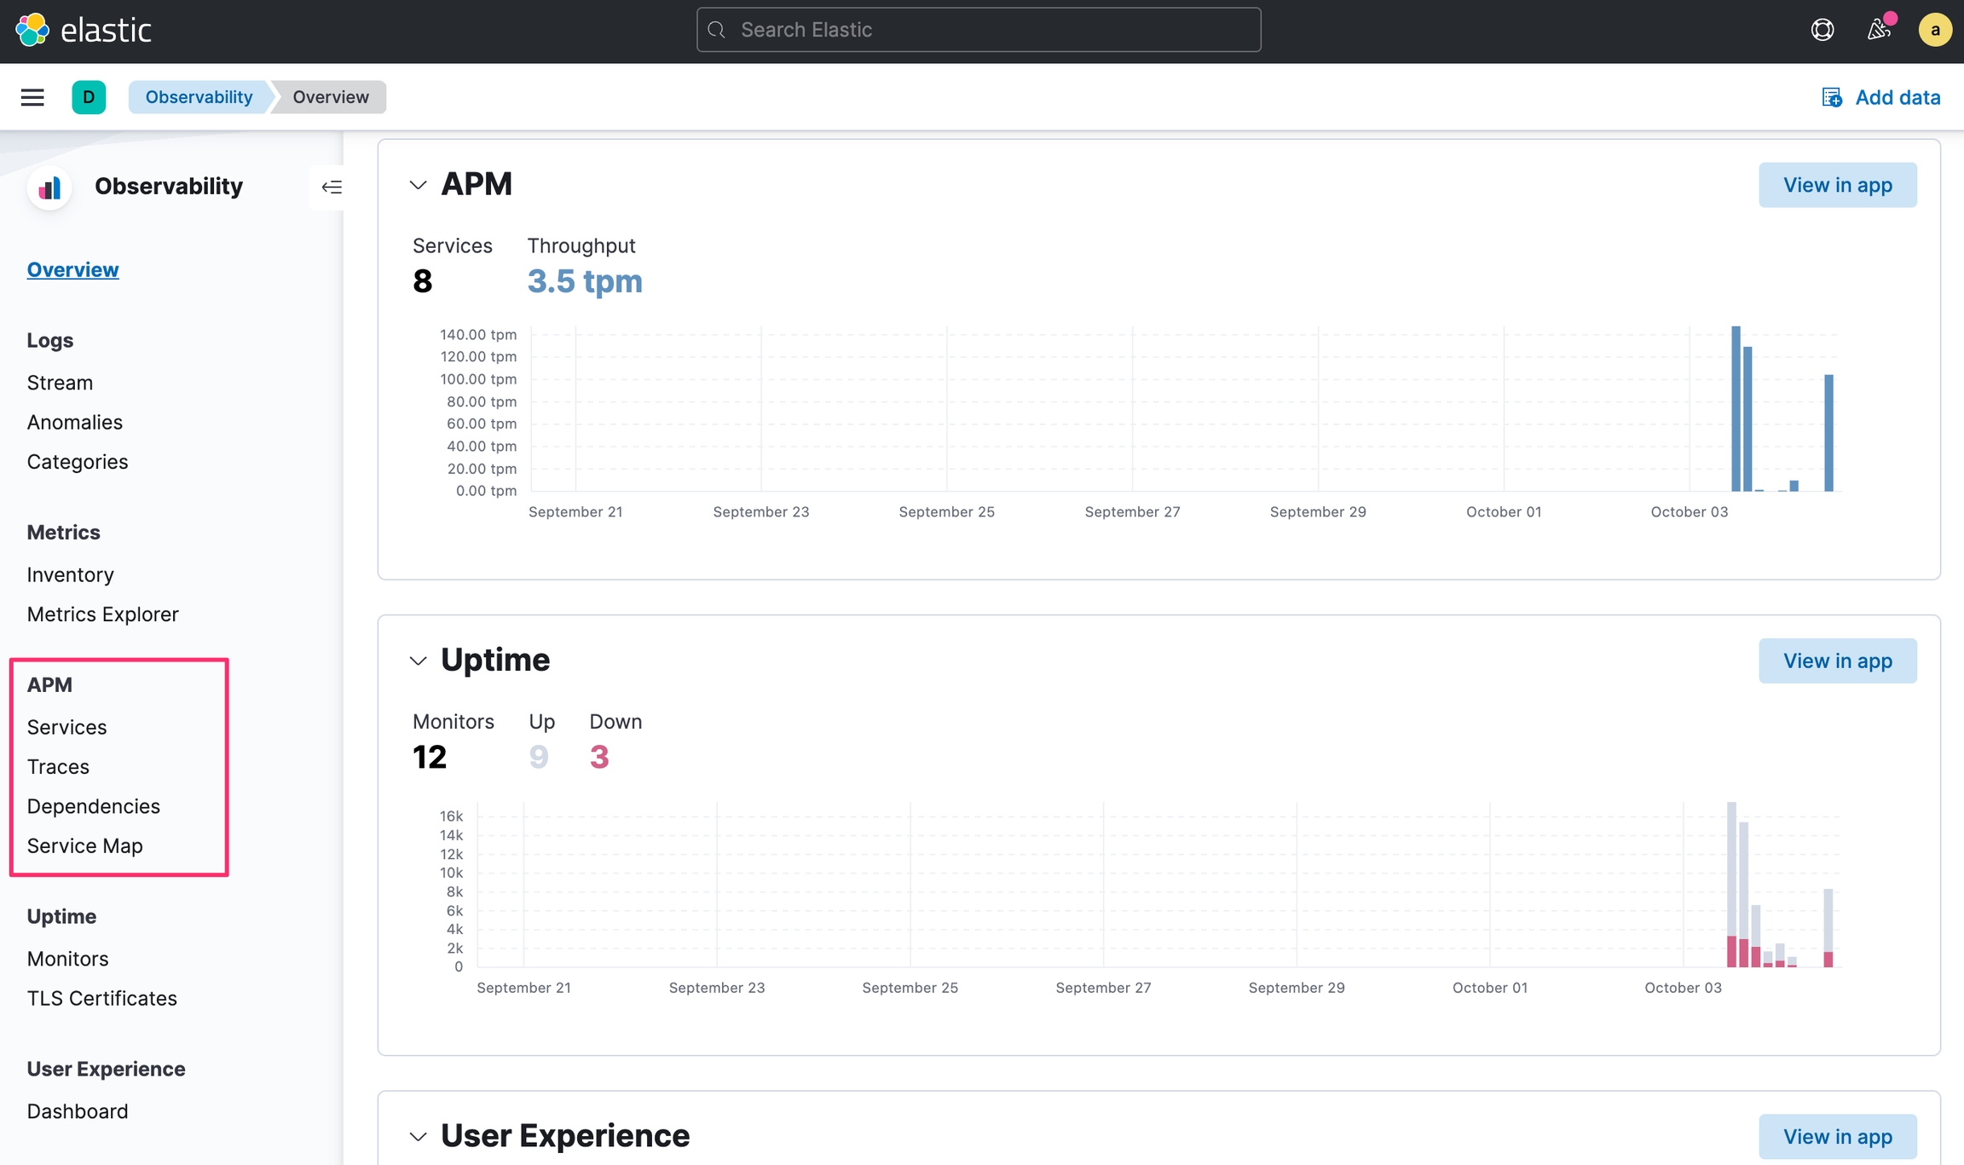Open Metrics Explorer in sidebar
The width and height of the screenshot is (1964, 1165).
(x=102, y=614)
